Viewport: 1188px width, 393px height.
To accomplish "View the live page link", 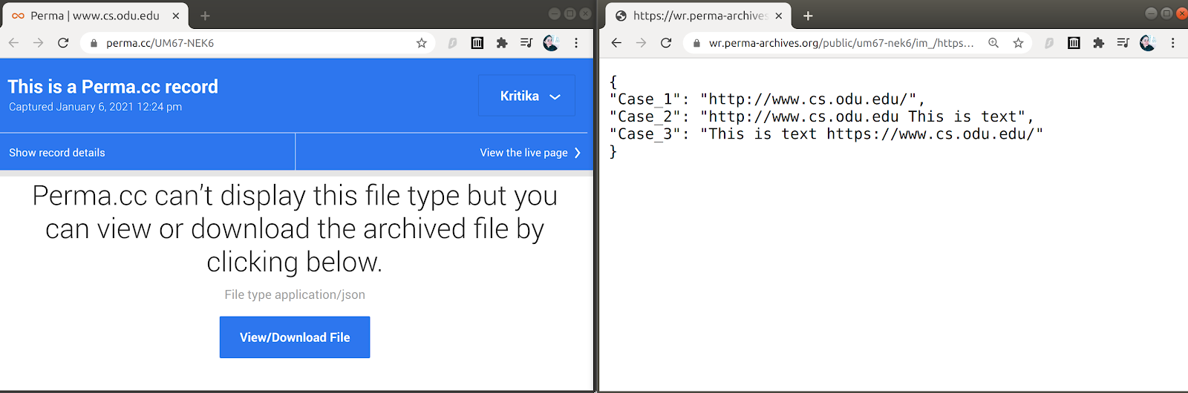I will click(530, 153).
